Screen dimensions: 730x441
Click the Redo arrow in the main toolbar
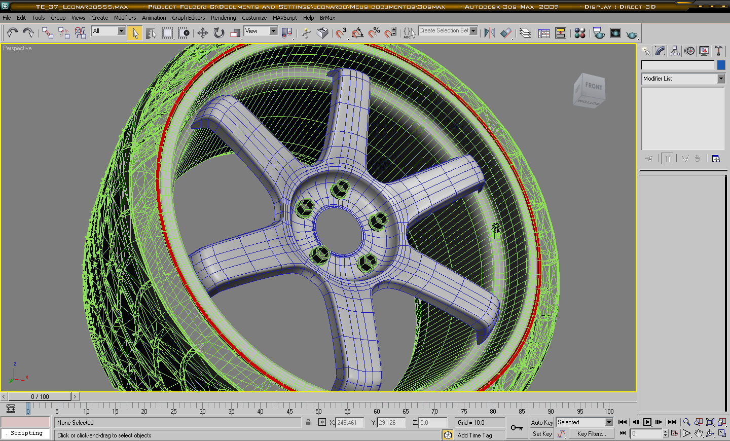pos(28,33)
